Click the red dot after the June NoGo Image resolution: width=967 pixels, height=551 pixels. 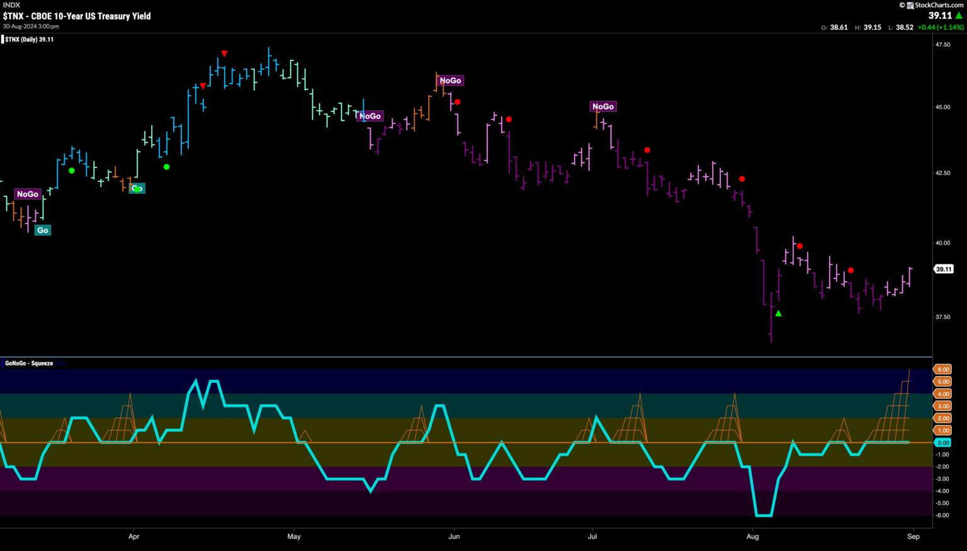(458, 102)
